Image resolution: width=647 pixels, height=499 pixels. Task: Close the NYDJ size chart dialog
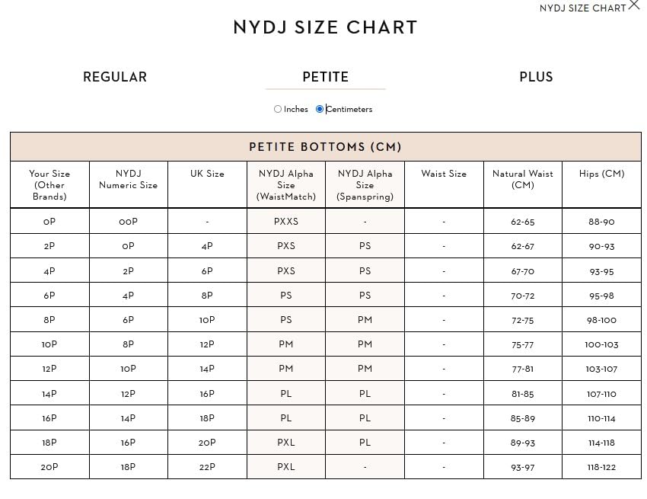(x=634, y=5)
